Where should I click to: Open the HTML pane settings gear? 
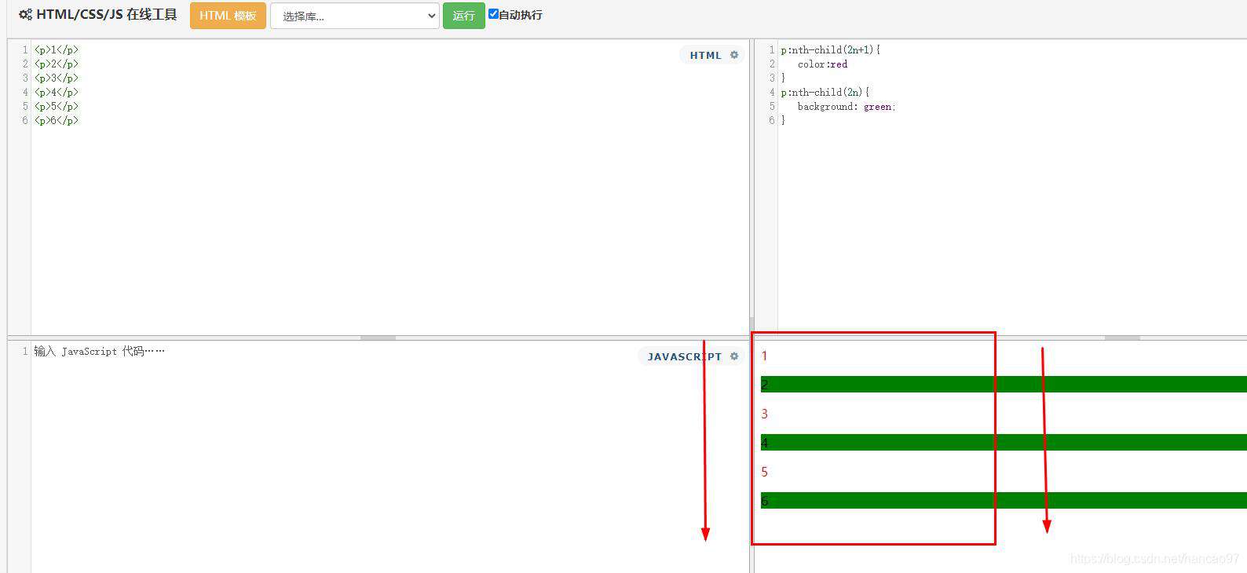pos(734,55)
